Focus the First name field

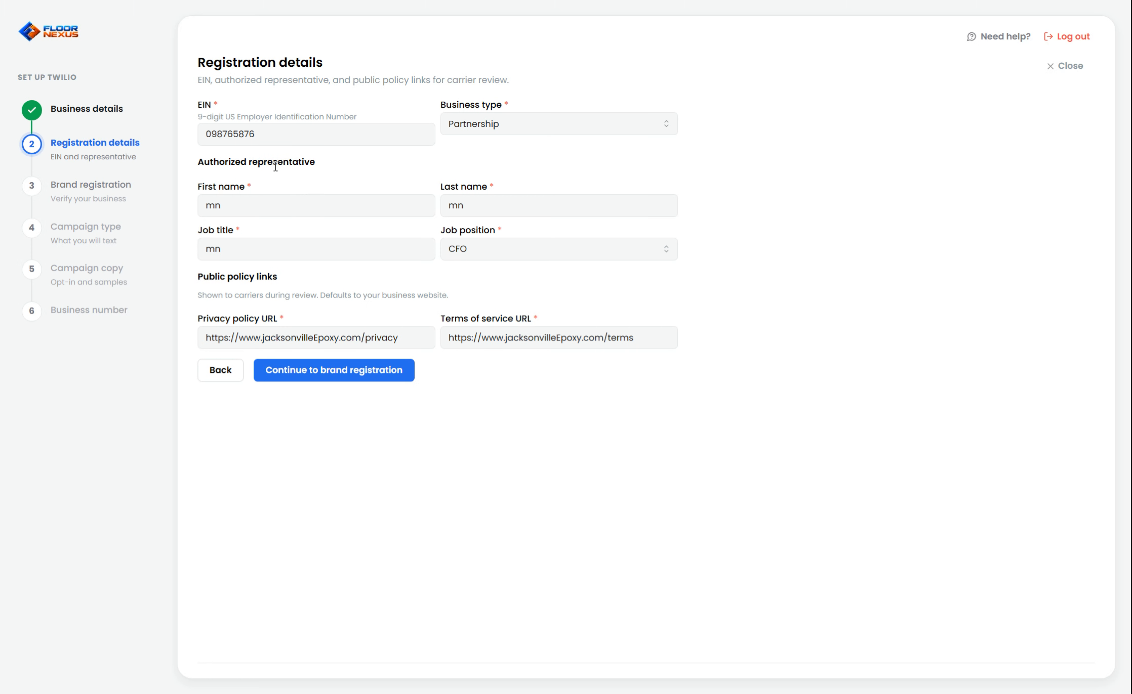(x=316, y=205)
